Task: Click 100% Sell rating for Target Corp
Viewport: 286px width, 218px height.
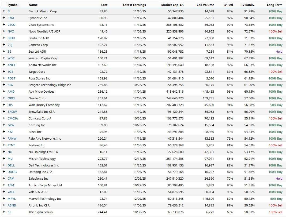Action: (x=276, y=72)
